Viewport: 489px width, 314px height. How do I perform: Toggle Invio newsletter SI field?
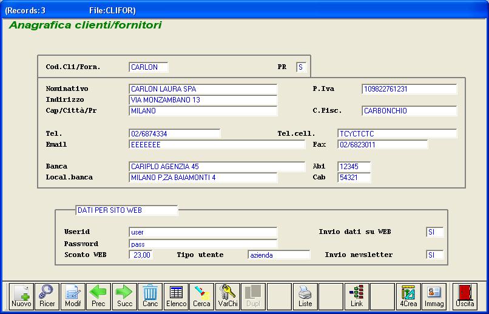[434, 255]
